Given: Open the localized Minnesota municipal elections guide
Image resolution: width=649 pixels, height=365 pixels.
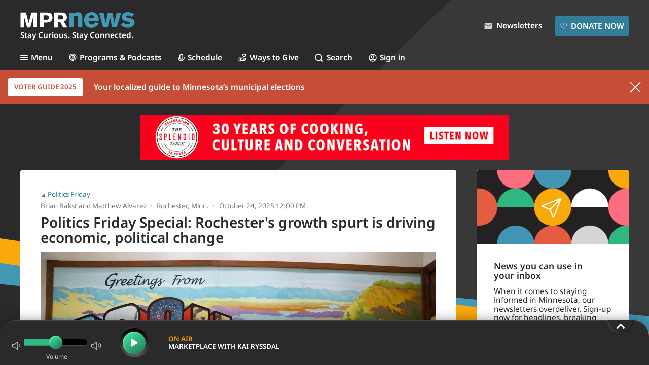Looking at the screenshot, I should pyautogui.click(x=199, y=87).
